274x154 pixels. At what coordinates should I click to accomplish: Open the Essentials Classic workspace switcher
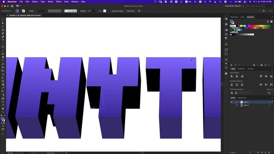pyautogui.click(x=234, y=6)
